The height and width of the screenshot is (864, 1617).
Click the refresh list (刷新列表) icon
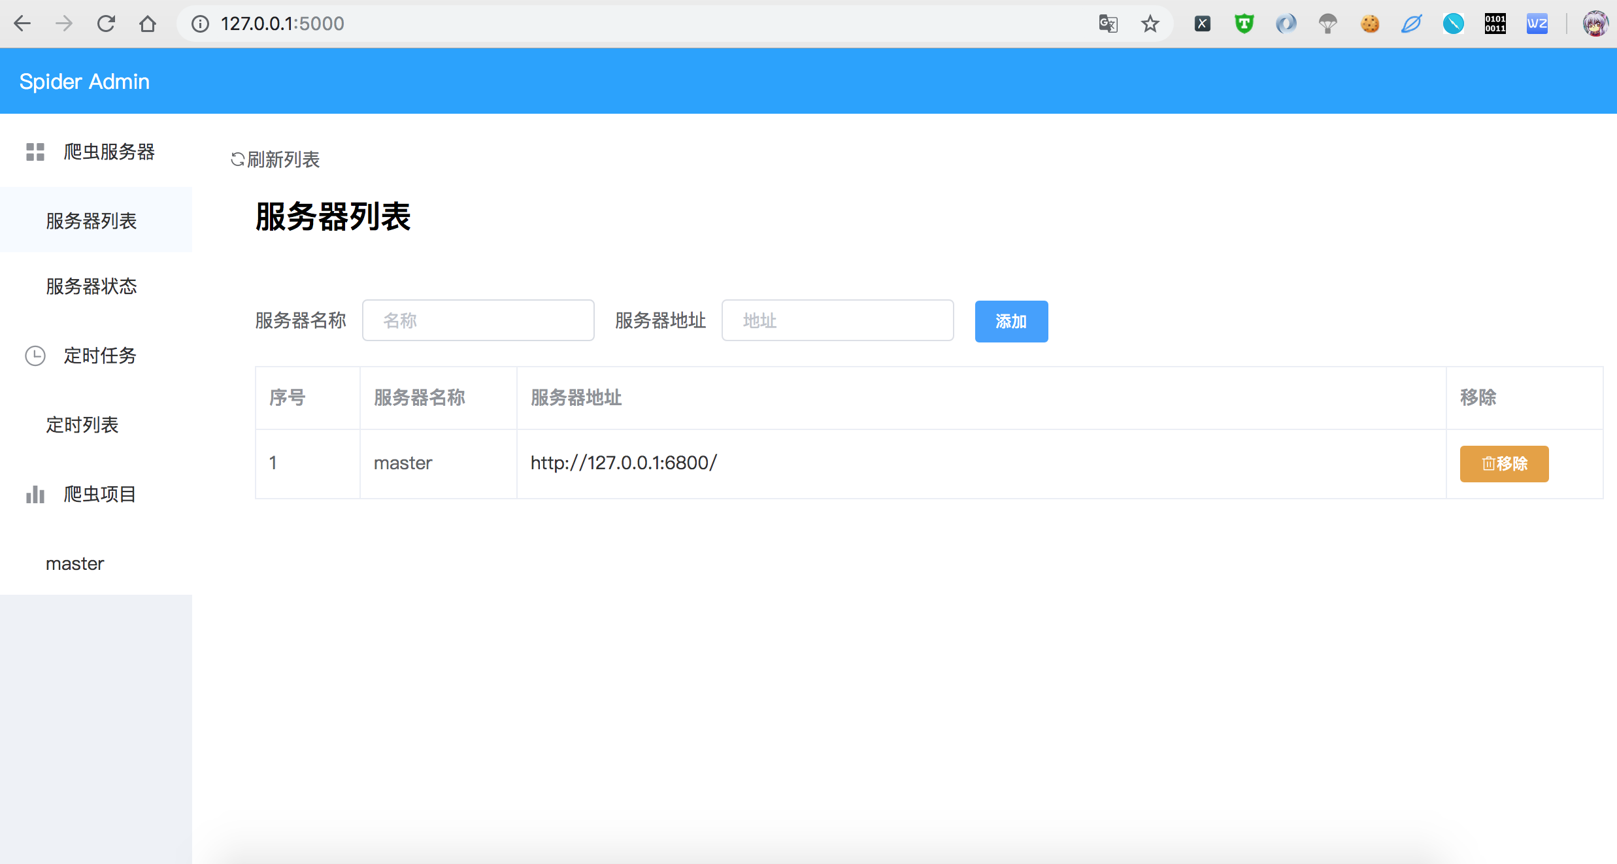tap(237, 159)
